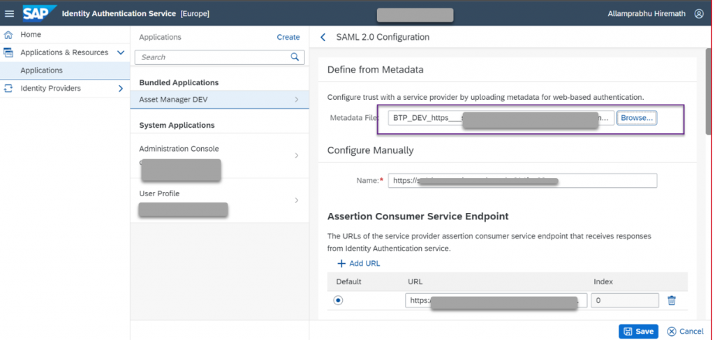Screen dimensions: 715x340
Task: Save the SAML 2.0 configuration
Action: click(x=638, y=332)
